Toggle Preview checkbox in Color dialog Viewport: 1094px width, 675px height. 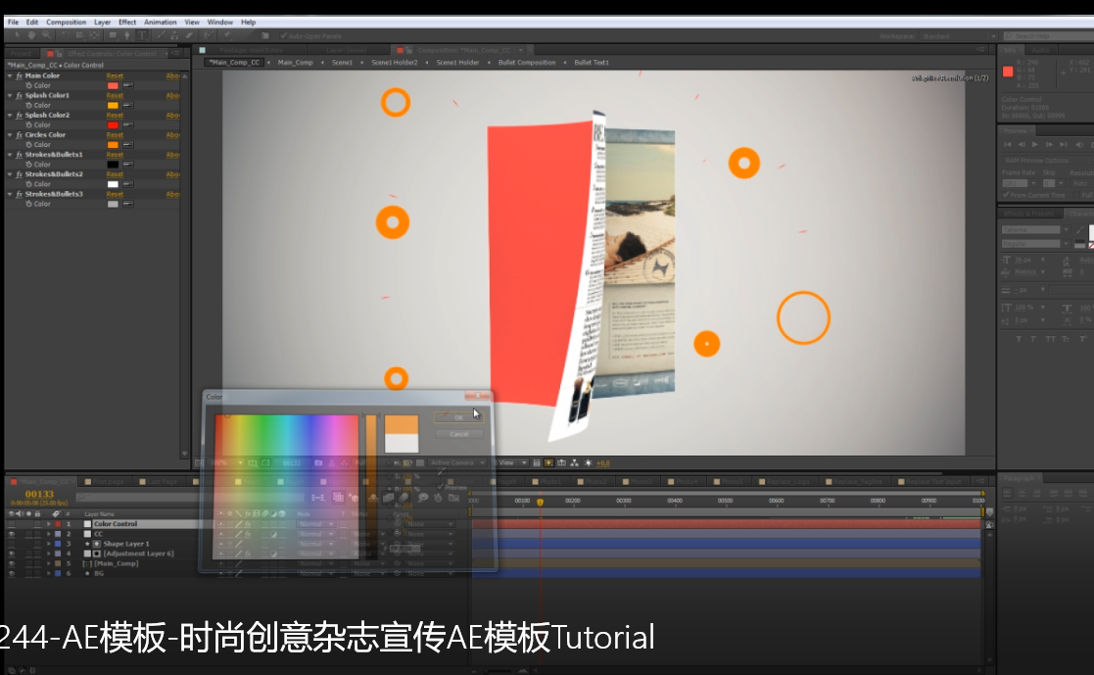coord(441,487)
